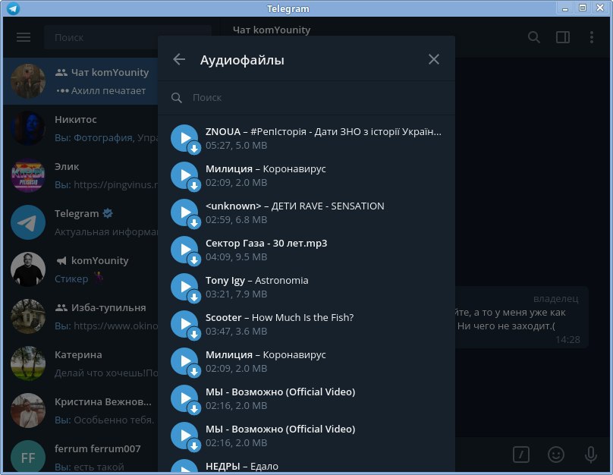Select the Tony Igy – Astronomia title
613x475 pixels.
[x=257, y=280]
